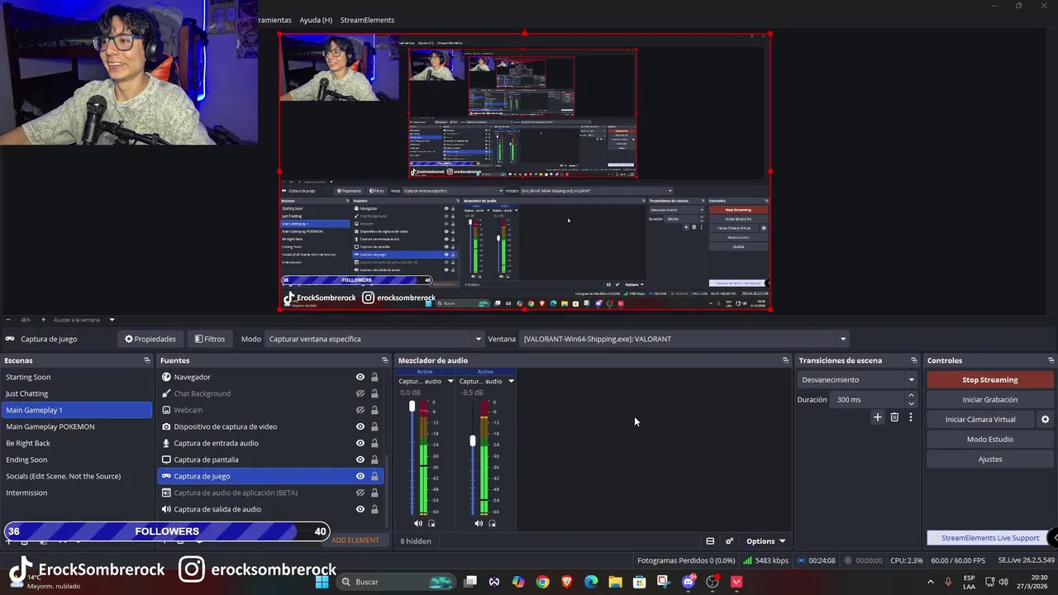Click the Stop Streaming button
Screen dimensions: 1058x595
click(x=989, y=380)
